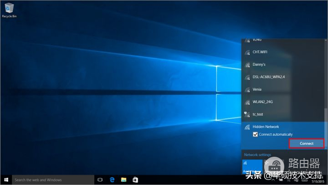
Task: Open File Explorer from the taskbar
Action: tap(123, 180)
